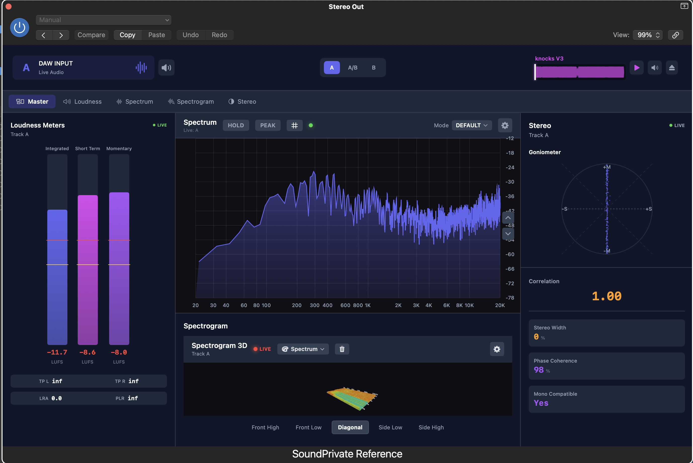The width and height of the screenshot is (693, 463).
Task: Click the knocks V3 waveform position
Action: pyautogui.click(x=580, y=72)
